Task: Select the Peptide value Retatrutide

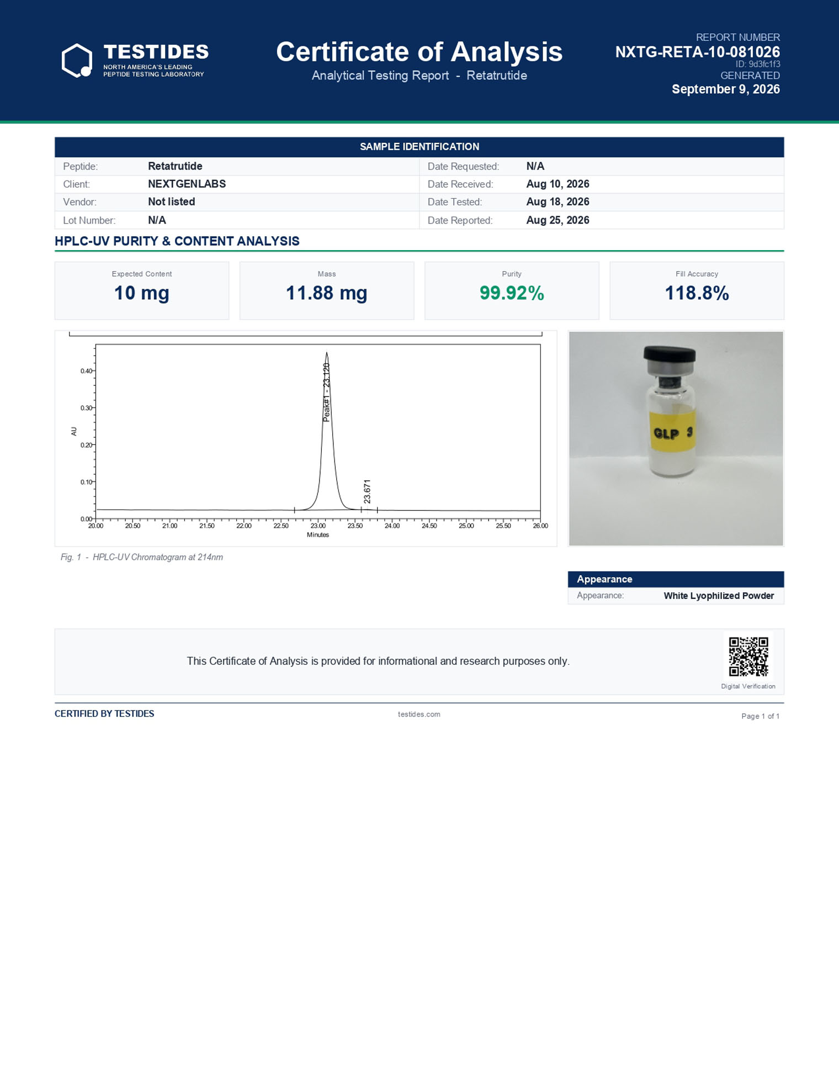Action: [175, 166]
